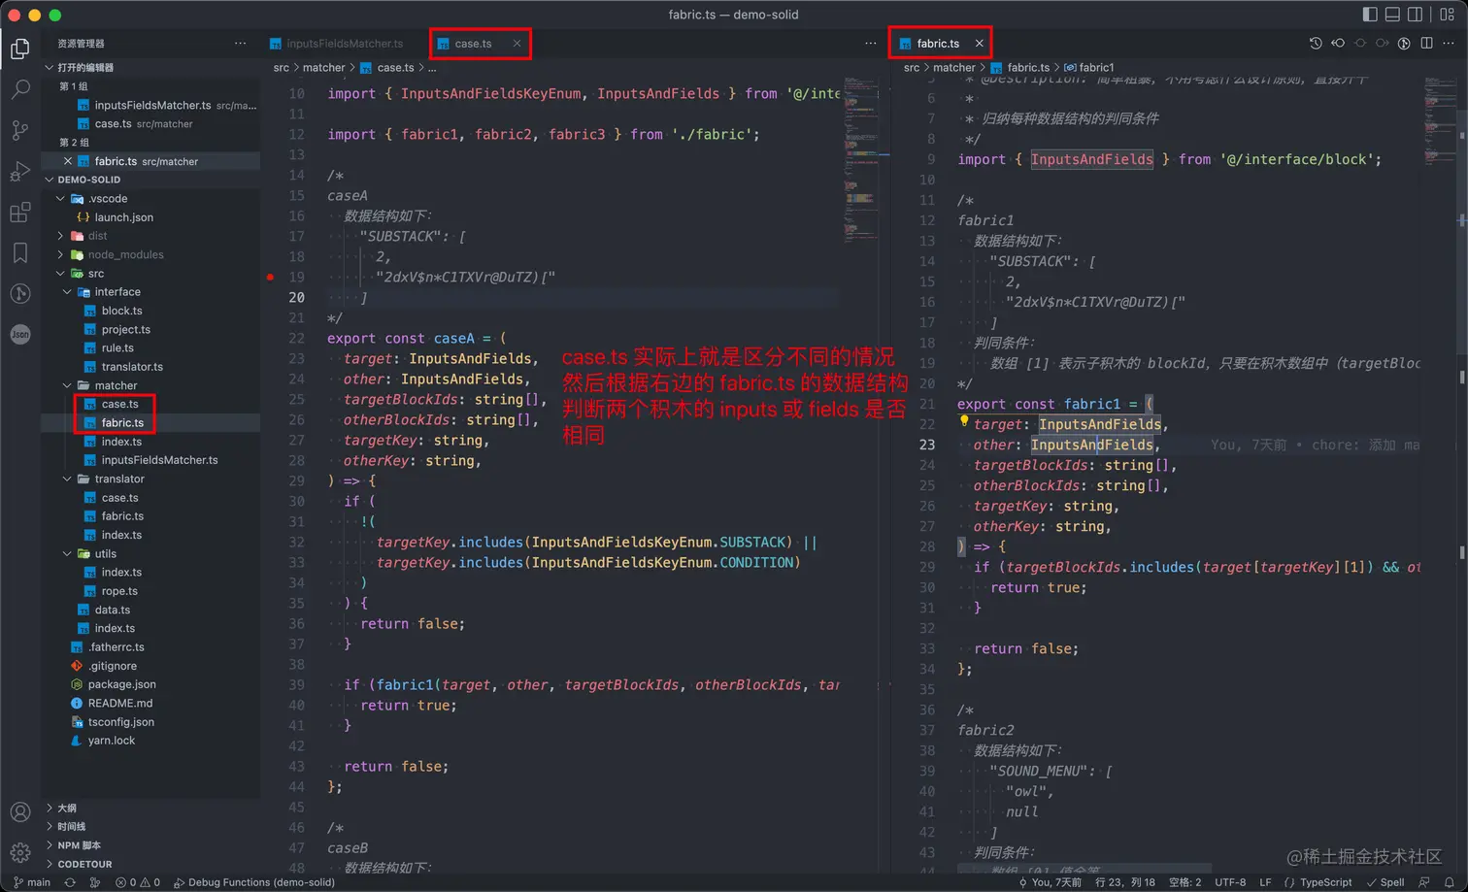Viewport: 1468px width, 892px height.
Task: Toggle the primary side bar layout icon
Action: (1370, 15)
